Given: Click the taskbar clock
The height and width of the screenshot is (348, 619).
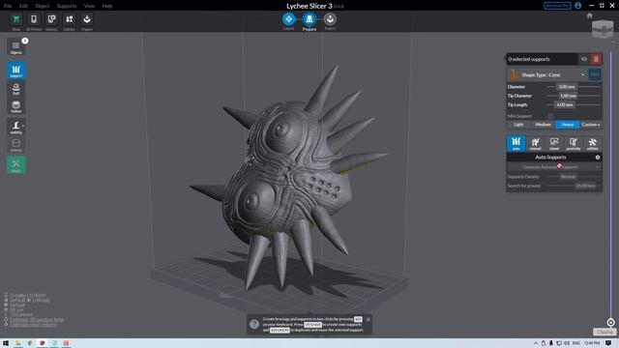Looking at the screenshot, I should tap(592, 343).
